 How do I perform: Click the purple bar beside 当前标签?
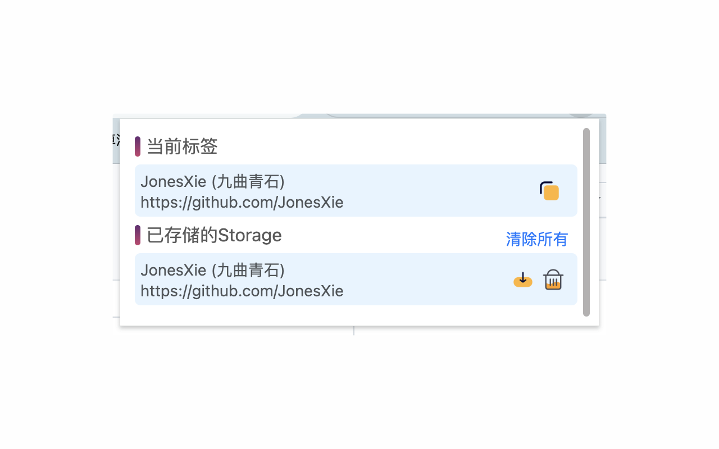point(138,146)
